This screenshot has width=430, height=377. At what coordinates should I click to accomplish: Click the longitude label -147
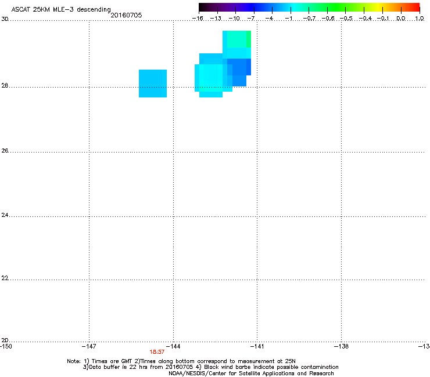89,346
